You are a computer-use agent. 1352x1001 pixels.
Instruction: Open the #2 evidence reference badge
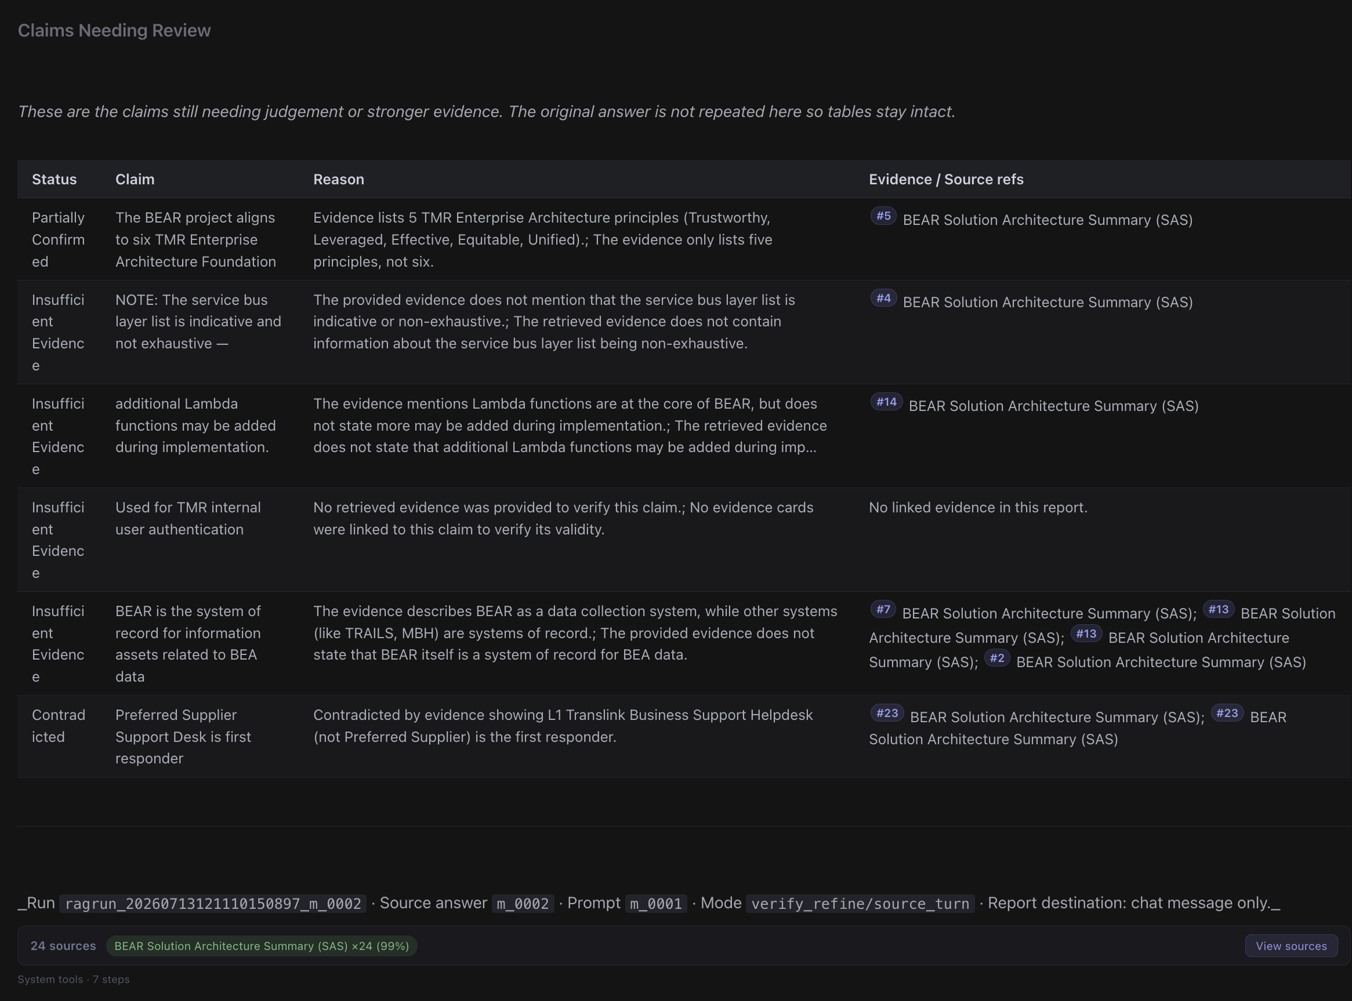[x=997, y=658]
